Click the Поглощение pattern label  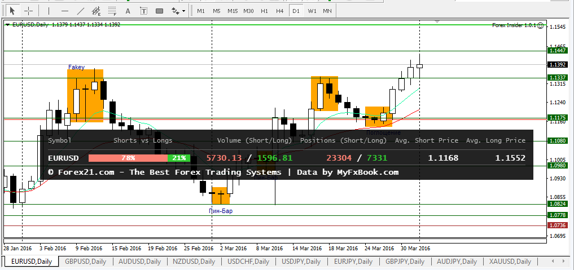coord(383,132)
